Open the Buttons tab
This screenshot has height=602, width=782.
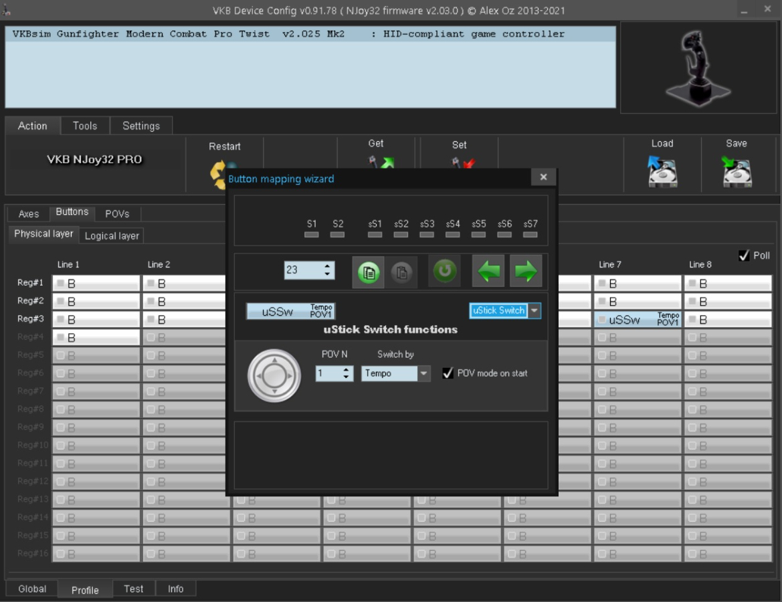tap(72, 212)
